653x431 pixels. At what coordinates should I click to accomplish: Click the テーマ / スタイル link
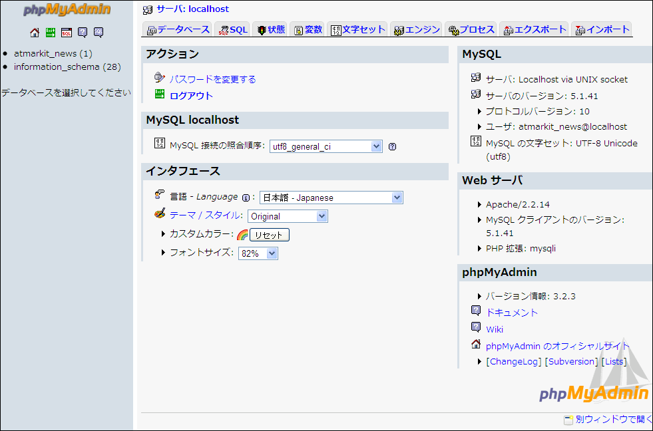pos(205,215)
